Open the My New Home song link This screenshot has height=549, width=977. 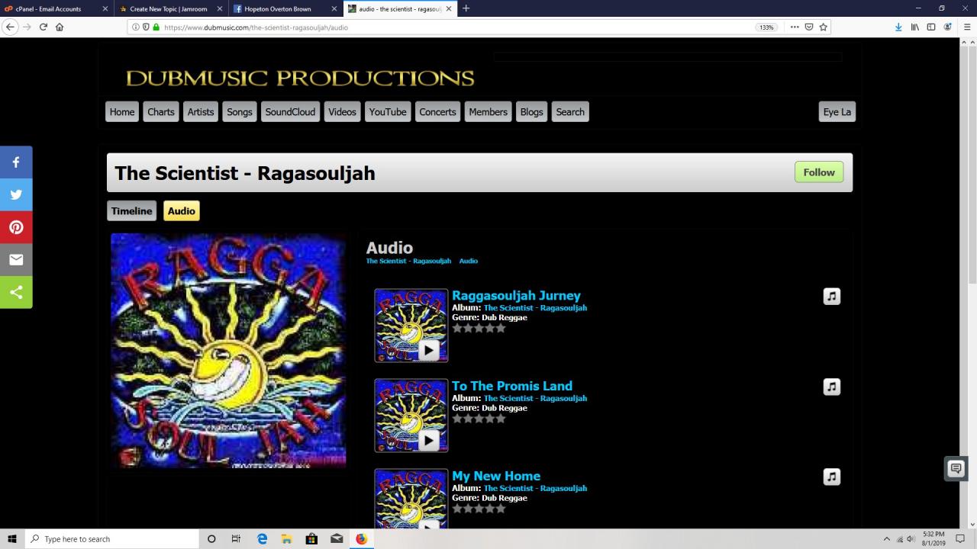tap(496, 476)
